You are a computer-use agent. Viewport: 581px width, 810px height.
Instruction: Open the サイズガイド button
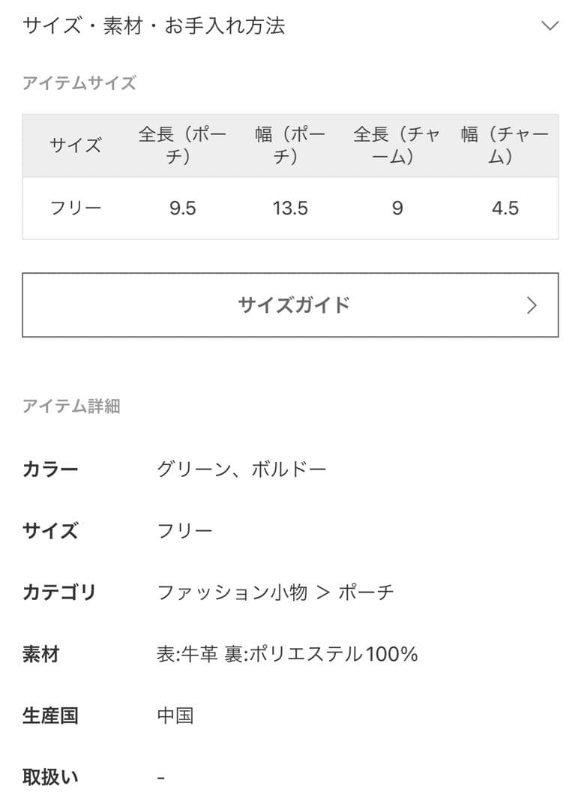(x=292, y=304)
